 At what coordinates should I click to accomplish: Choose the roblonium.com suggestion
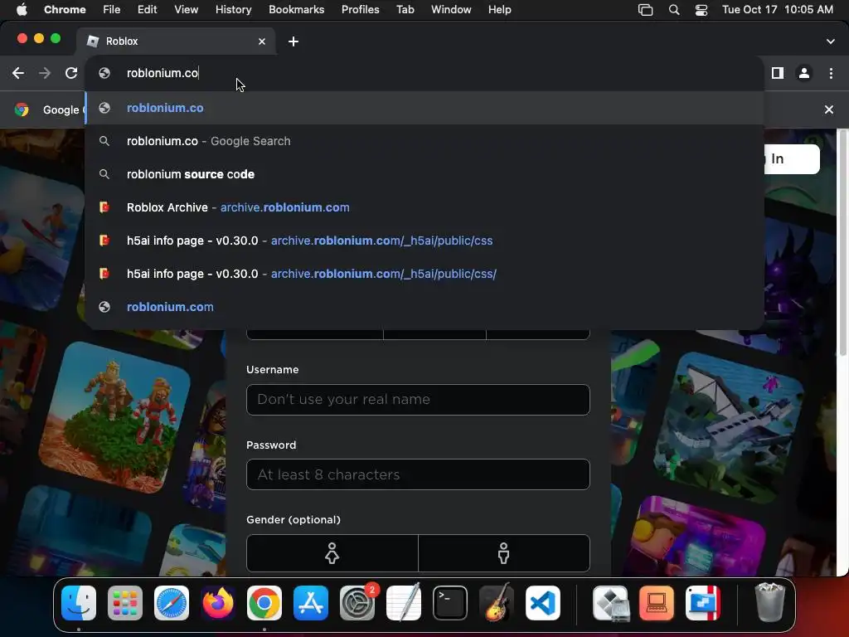click(424, 307)
